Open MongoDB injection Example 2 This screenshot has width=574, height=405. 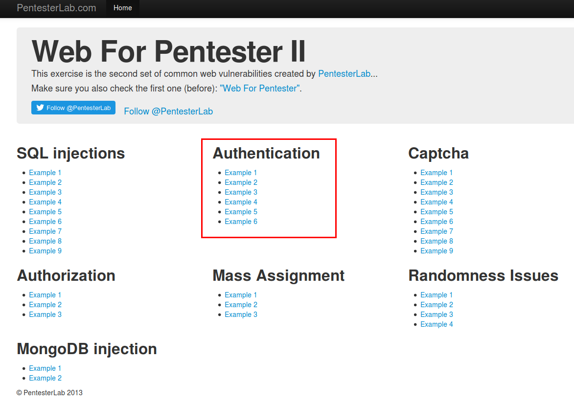(x=45, y=378)
